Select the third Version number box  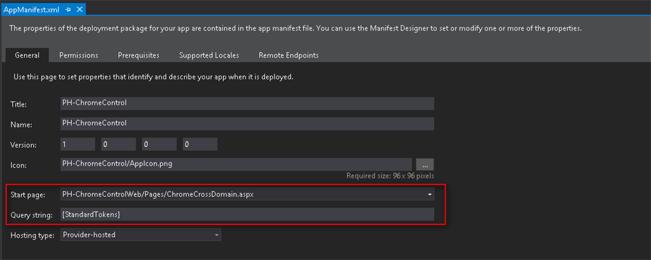(159, 144)
